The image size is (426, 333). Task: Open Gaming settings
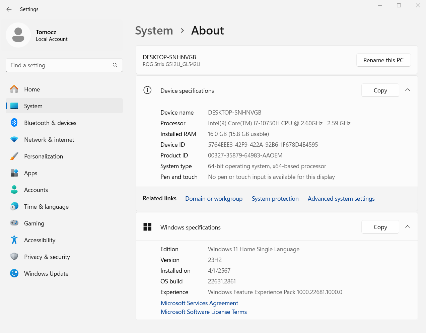click(64, 223)
